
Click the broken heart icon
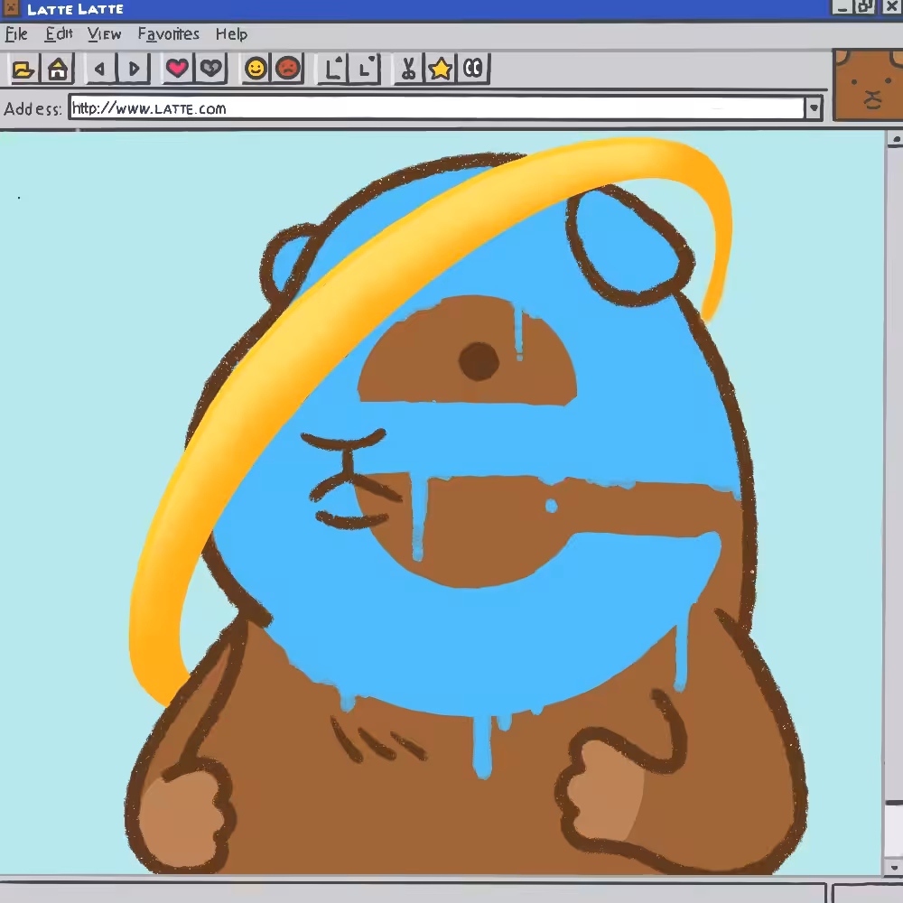pos(210,69)
